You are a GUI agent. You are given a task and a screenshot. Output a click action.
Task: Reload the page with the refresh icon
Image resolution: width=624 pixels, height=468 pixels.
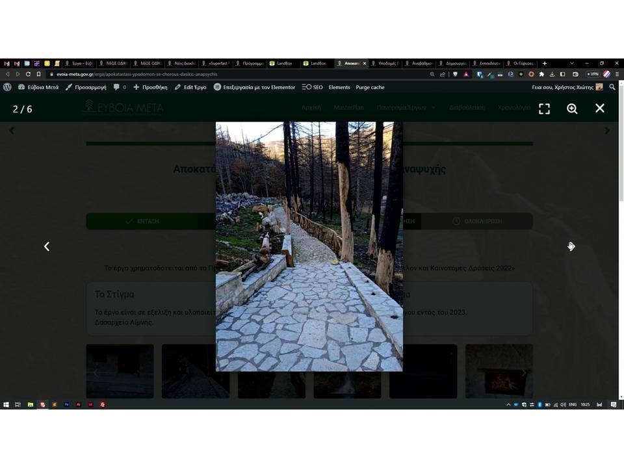28,74
